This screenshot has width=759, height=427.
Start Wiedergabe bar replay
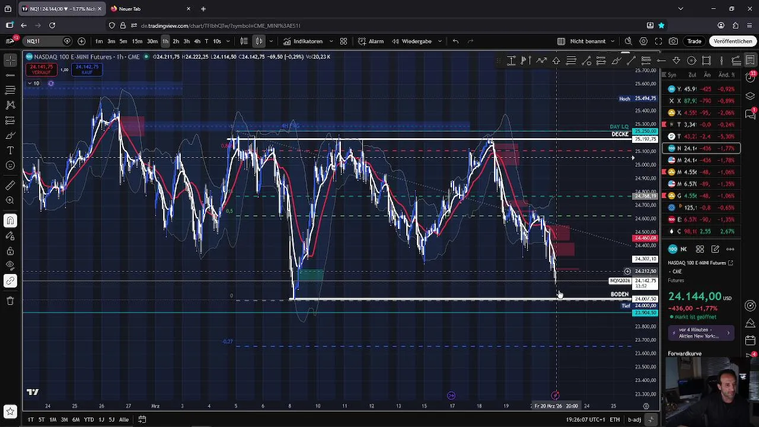411,41
